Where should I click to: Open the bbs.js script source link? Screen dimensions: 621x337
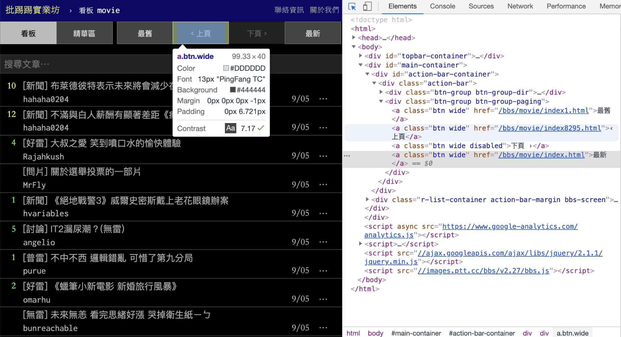click(x=483, y=271)
